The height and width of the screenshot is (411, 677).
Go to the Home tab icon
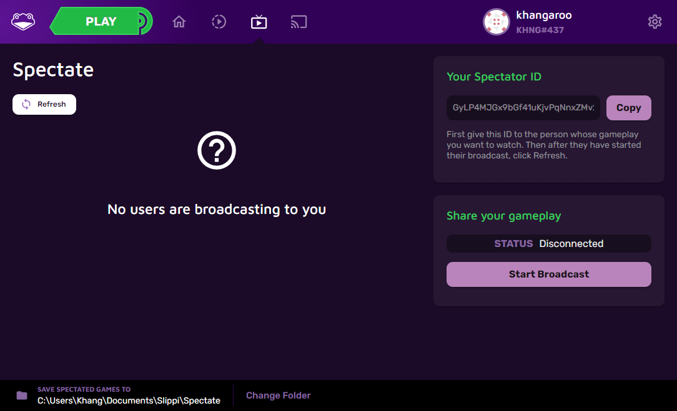[179, 22]
